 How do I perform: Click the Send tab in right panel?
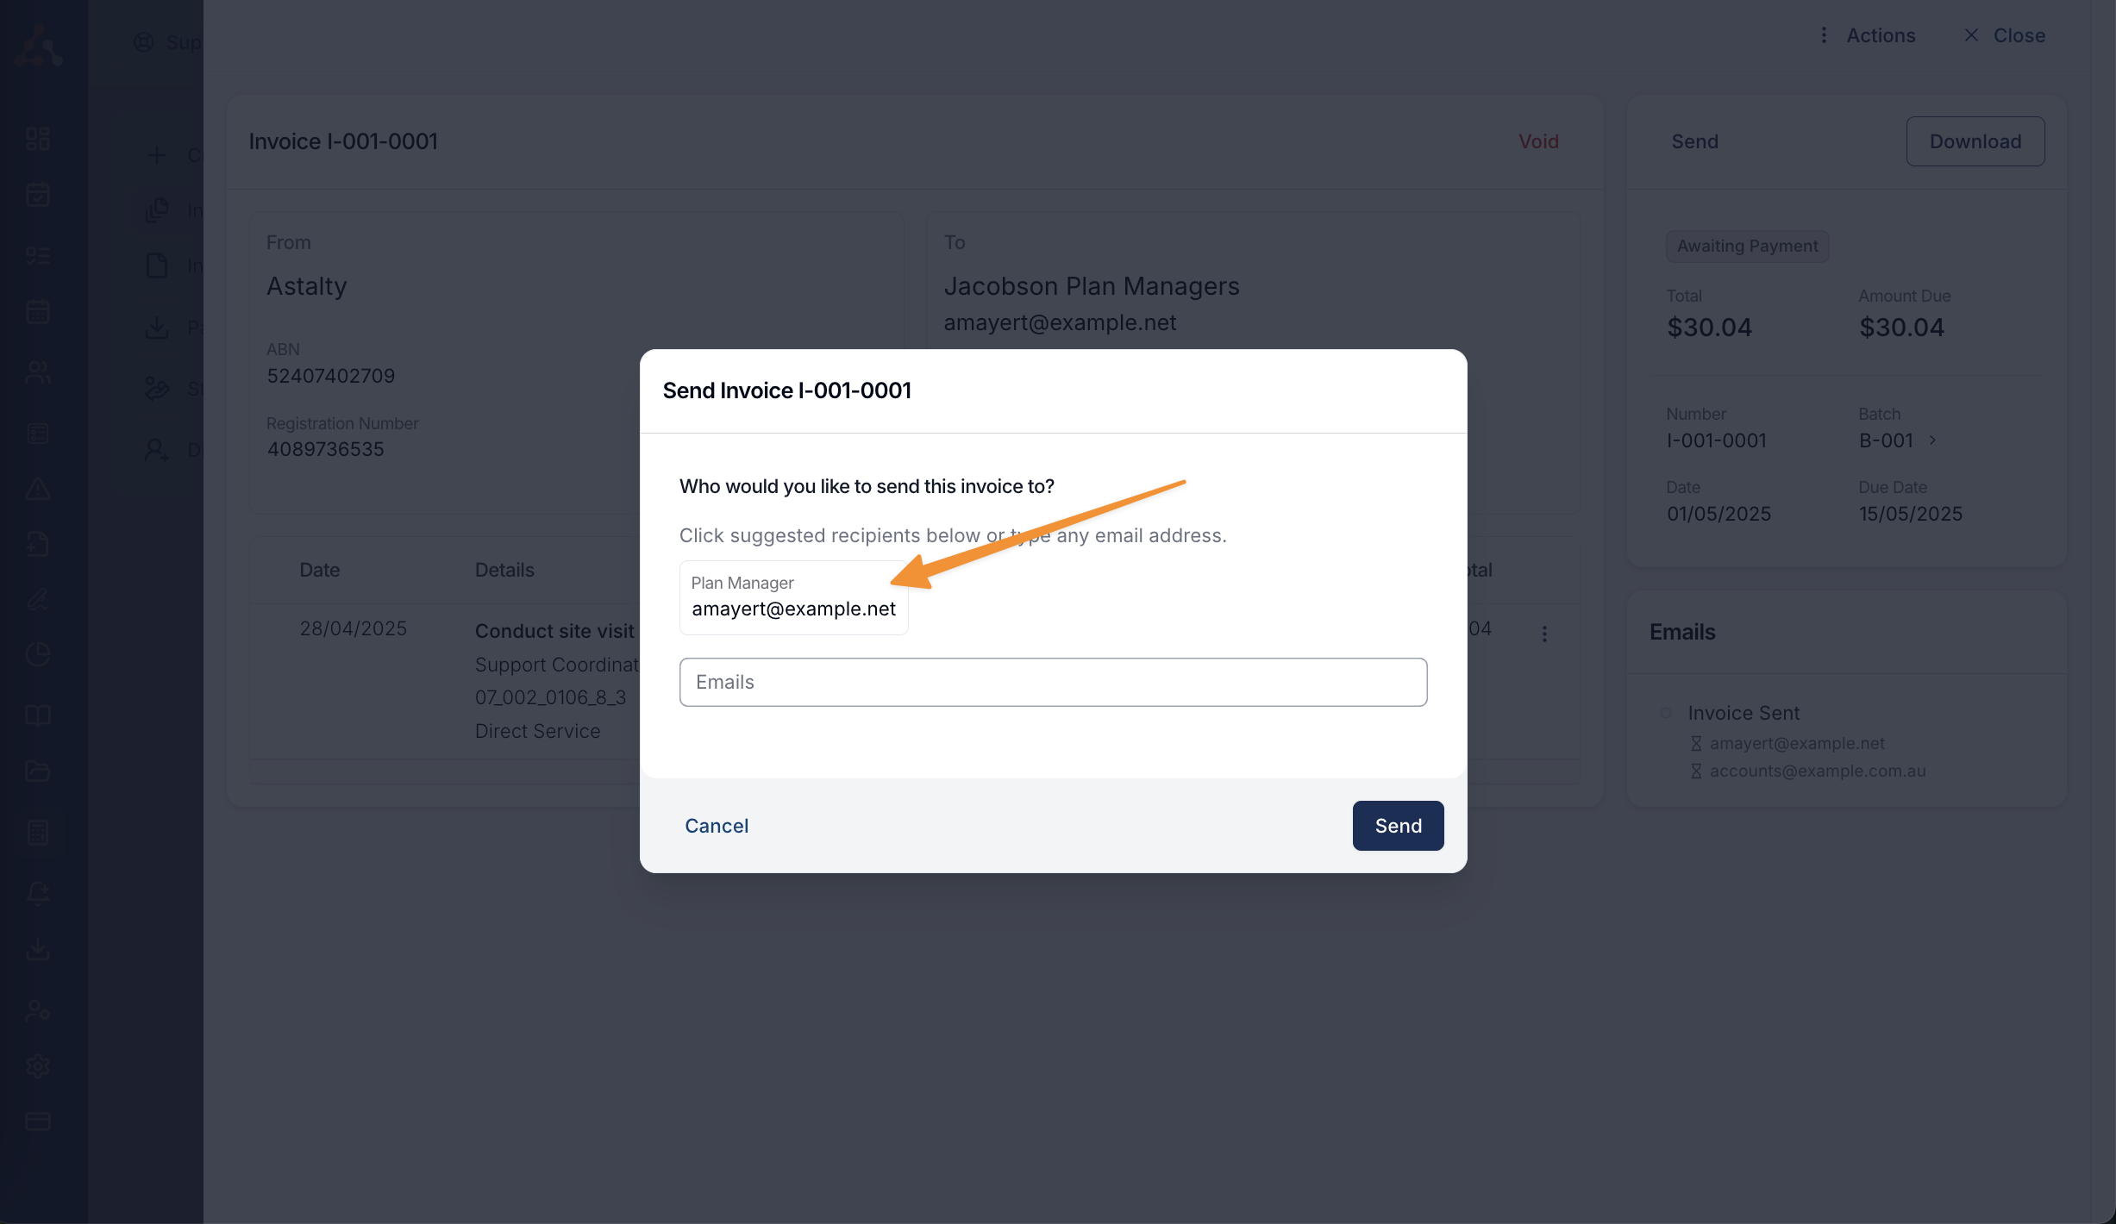[x=1694, y=141]
